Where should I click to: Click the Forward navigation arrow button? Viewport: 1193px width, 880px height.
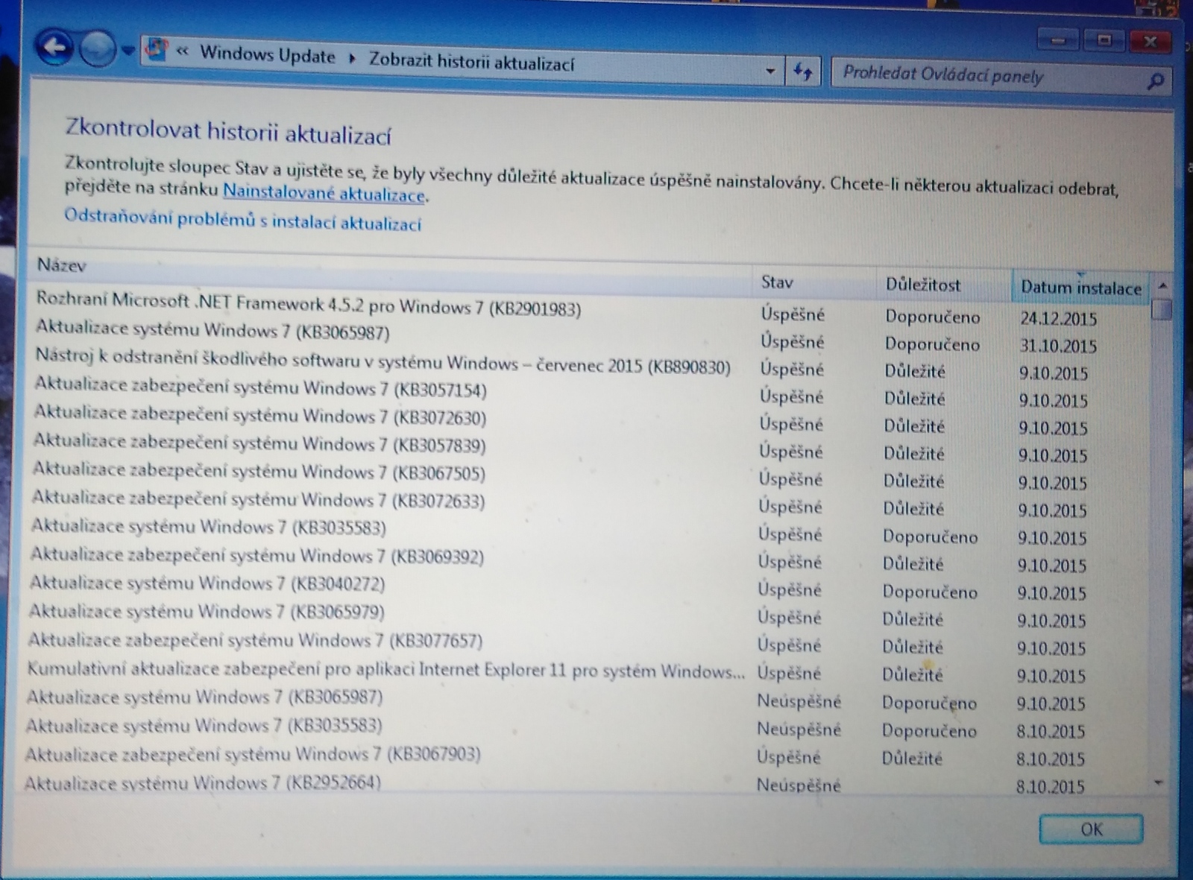point(97,50)
